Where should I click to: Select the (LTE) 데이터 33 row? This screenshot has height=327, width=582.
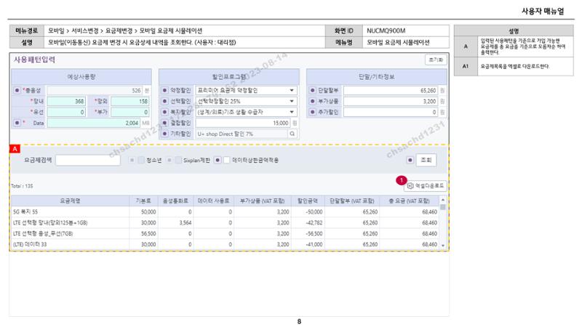pyautogui.click(x=225, y=244)
